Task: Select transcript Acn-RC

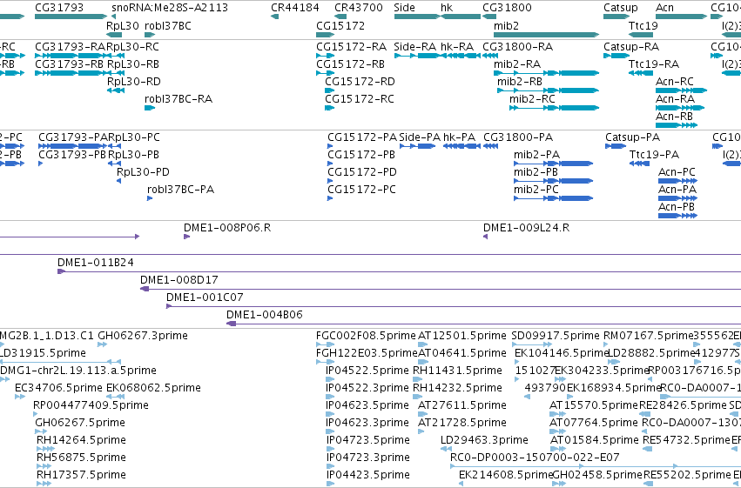Action: pyautogui.click(x=674, y=81)
